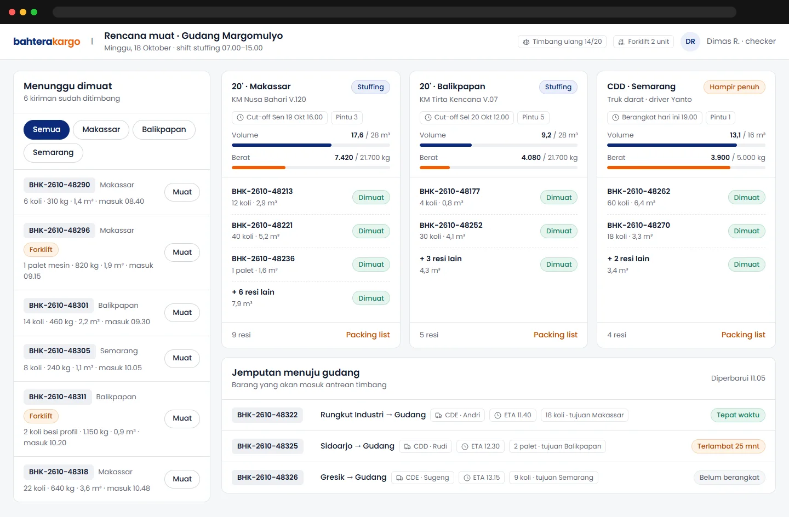Click Muat for BHK-2610-48290

(x=182, y=192)
